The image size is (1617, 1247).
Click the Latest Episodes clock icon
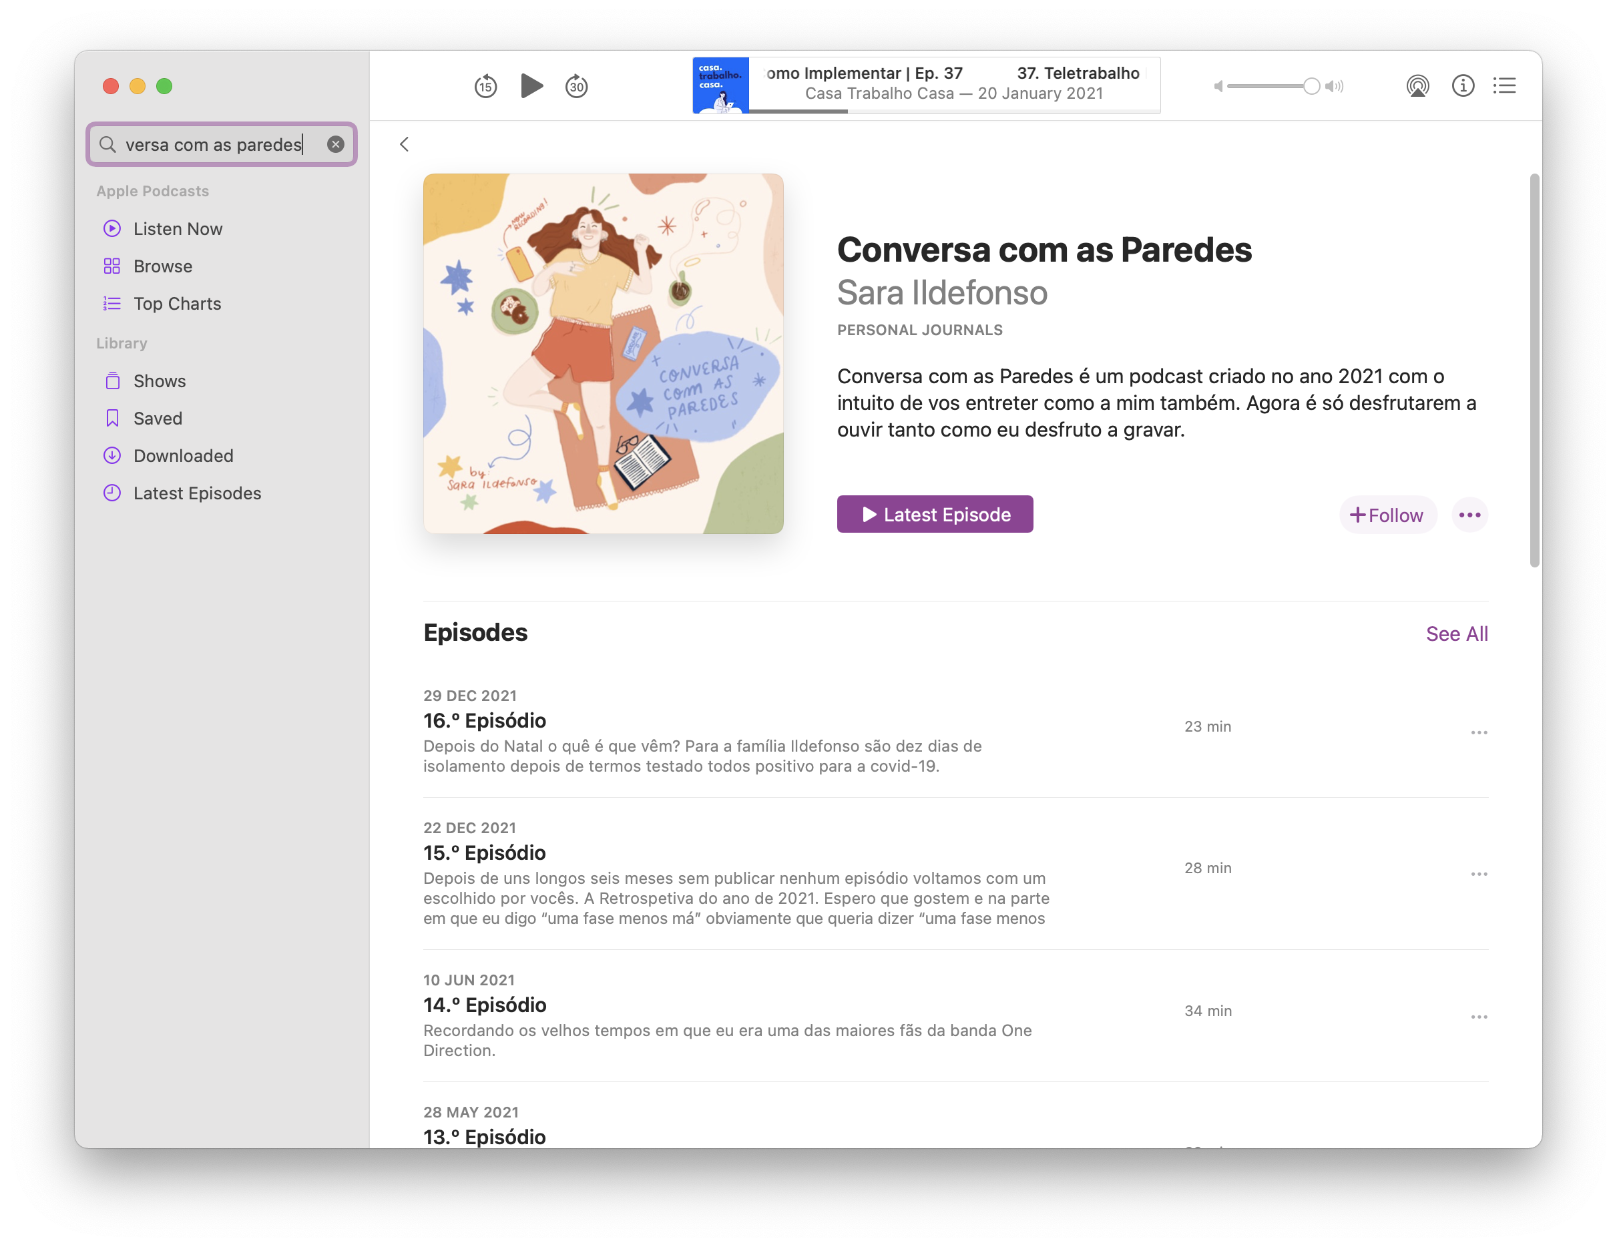tap(111, 493)
